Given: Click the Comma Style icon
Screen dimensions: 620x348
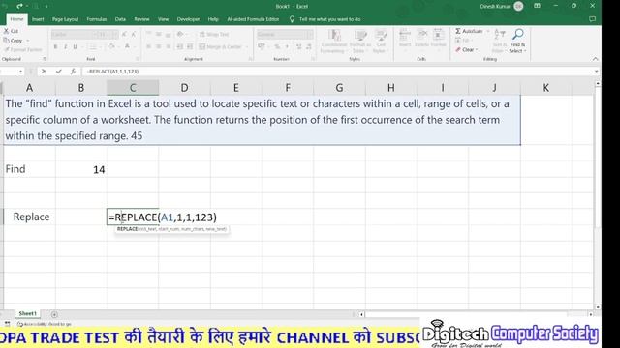Looking at the screenshot, I should click(x=287, y=47).
